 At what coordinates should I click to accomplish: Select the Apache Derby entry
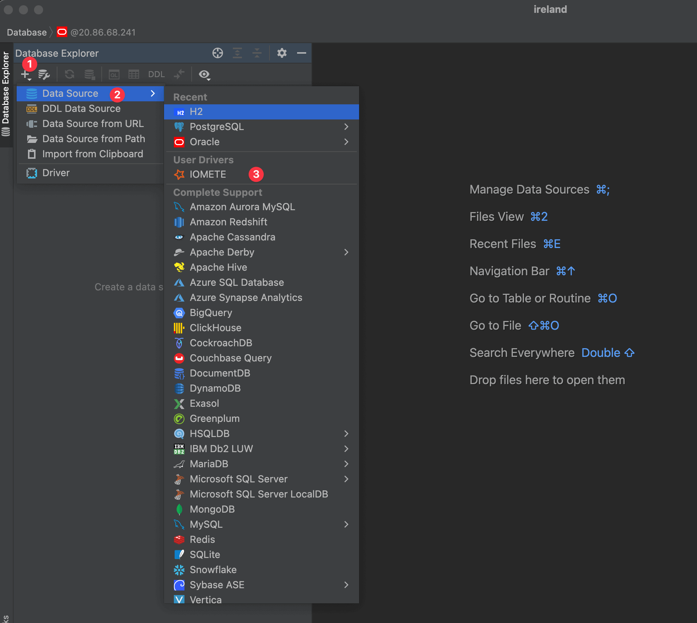click(x=262, y=252)
